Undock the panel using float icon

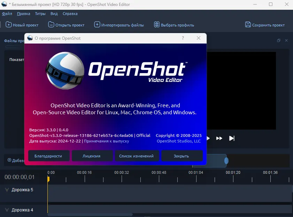(279, 41)
